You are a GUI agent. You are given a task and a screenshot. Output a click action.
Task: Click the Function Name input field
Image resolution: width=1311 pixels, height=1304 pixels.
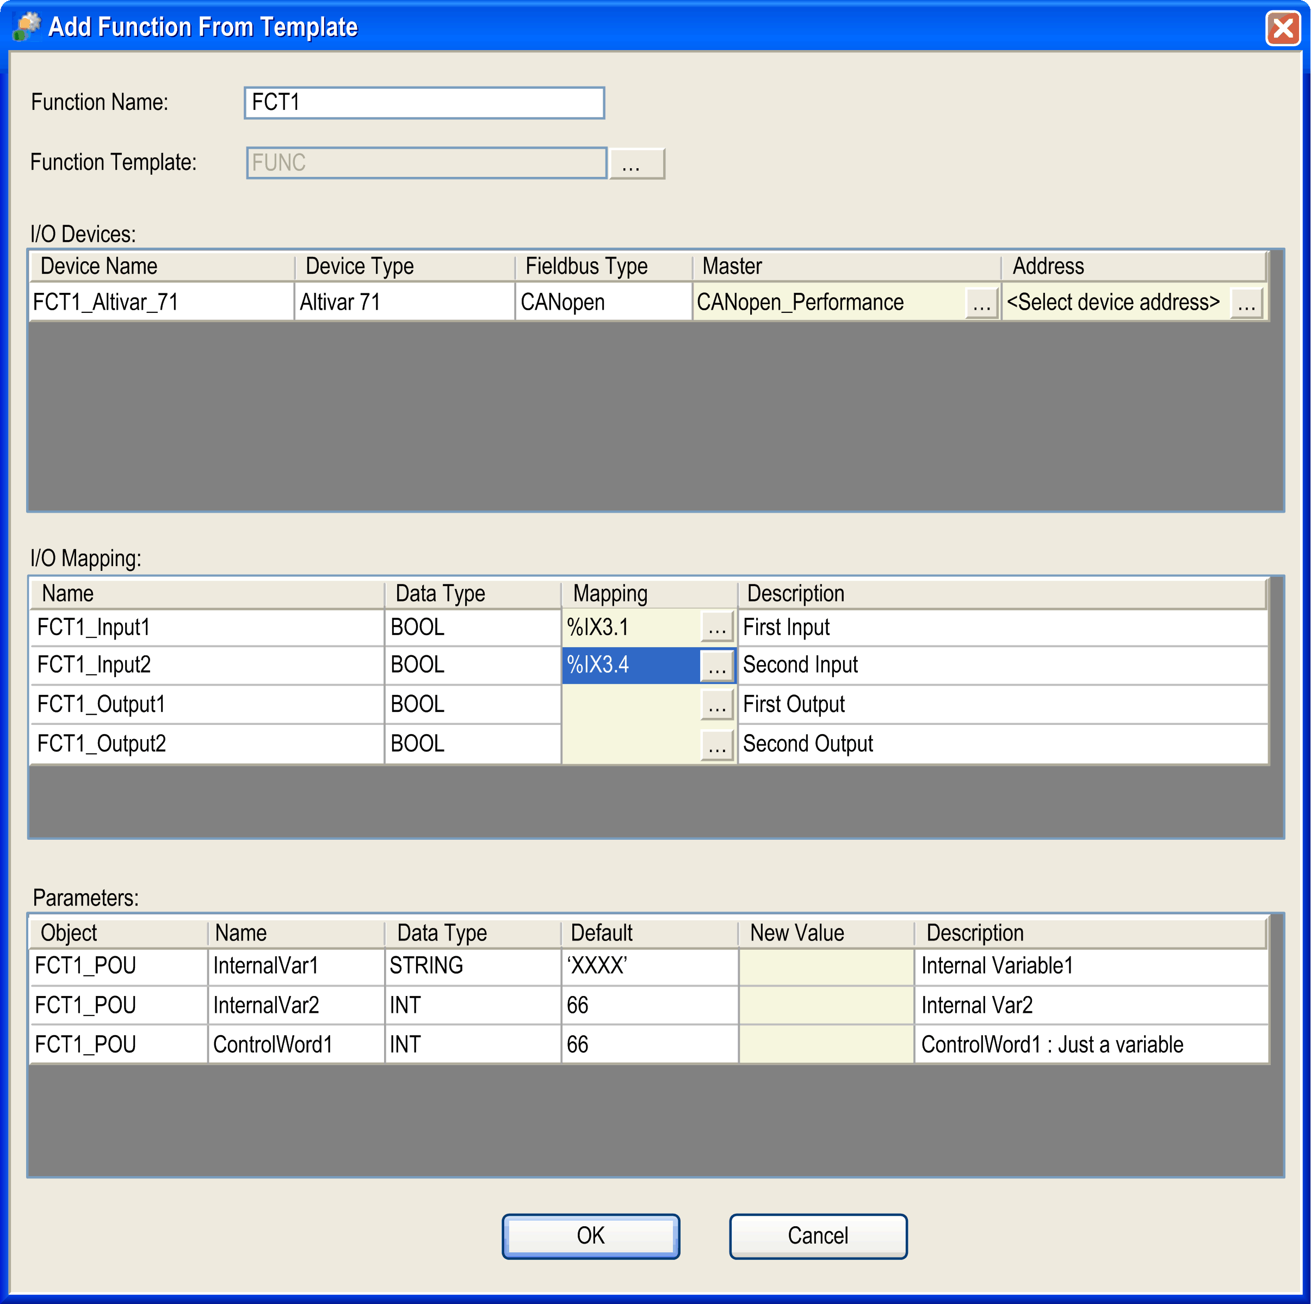424,102
